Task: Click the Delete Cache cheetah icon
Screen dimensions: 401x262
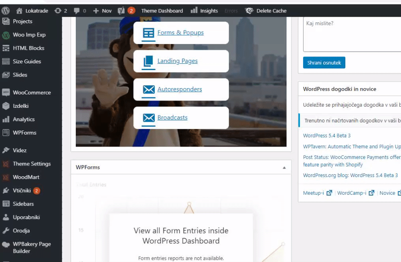Action: pyautogui.click(x=249, y=11)
